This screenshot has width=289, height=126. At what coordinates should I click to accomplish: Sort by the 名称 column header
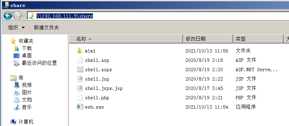pos(126,39)
